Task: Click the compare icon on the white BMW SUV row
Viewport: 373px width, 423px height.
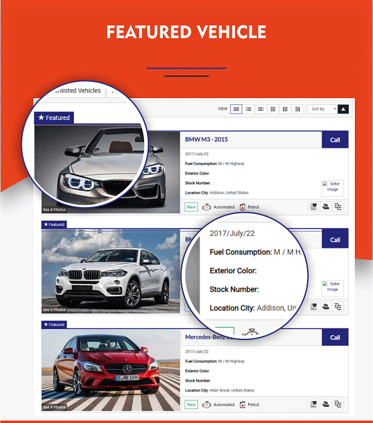Action: point(338,307)
